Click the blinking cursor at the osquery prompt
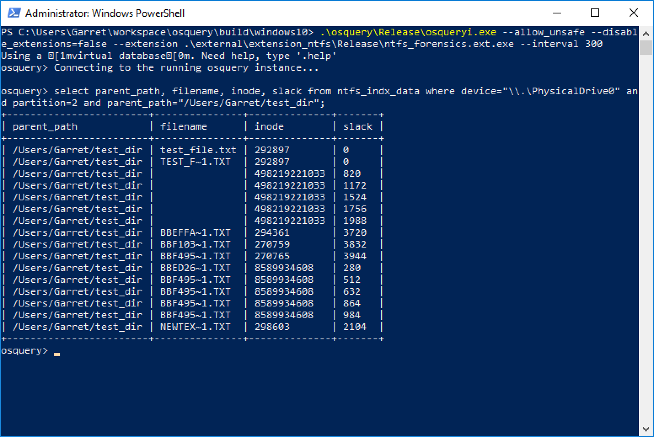 pyautogui.click(x=57, y=354)
